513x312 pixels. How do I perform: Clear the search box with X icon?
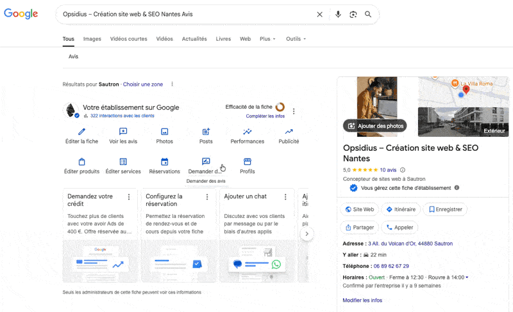coord(320,14)
